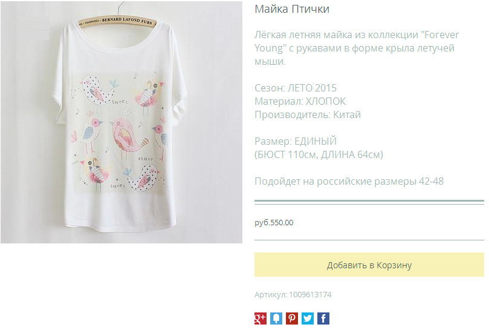Screen dimensions: 489x330
Task: Click the Майка Птички product title
Action: pos(292,9)
